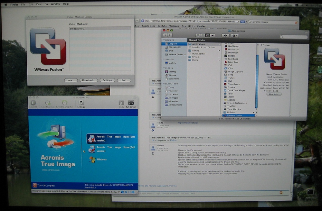Open the Terminal icon on the desktop
Viewport: 322px width, 211px height.
310,193
